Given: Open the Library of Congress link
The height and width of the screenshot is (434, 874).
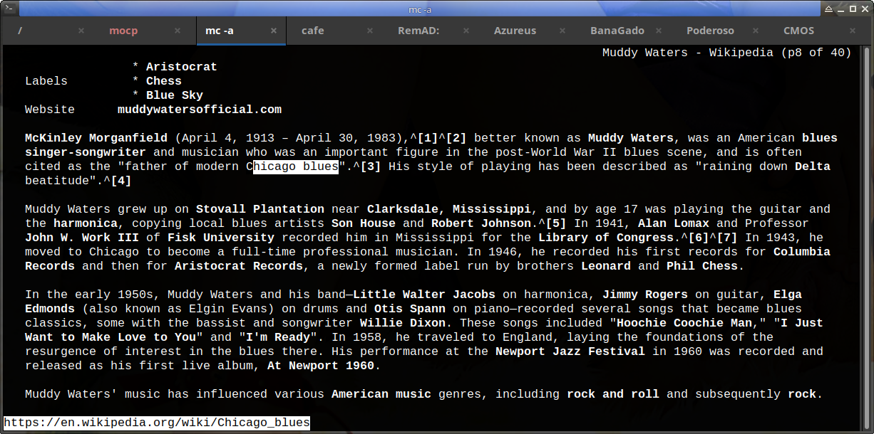Looking at the screenshot, I should [606, 238].
